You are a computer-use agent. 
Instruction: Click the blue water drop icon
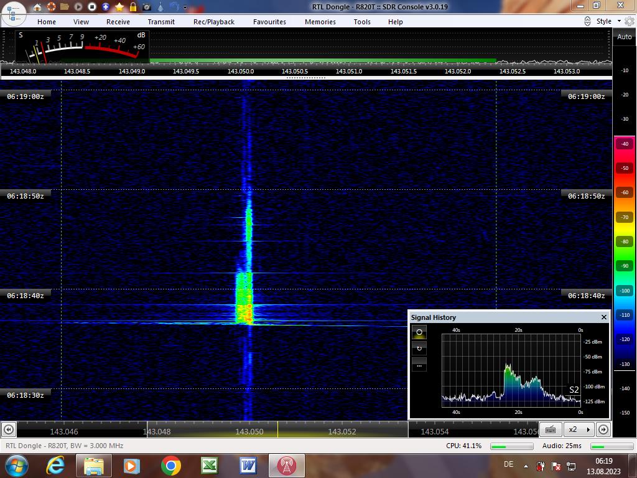click(160, 7)
